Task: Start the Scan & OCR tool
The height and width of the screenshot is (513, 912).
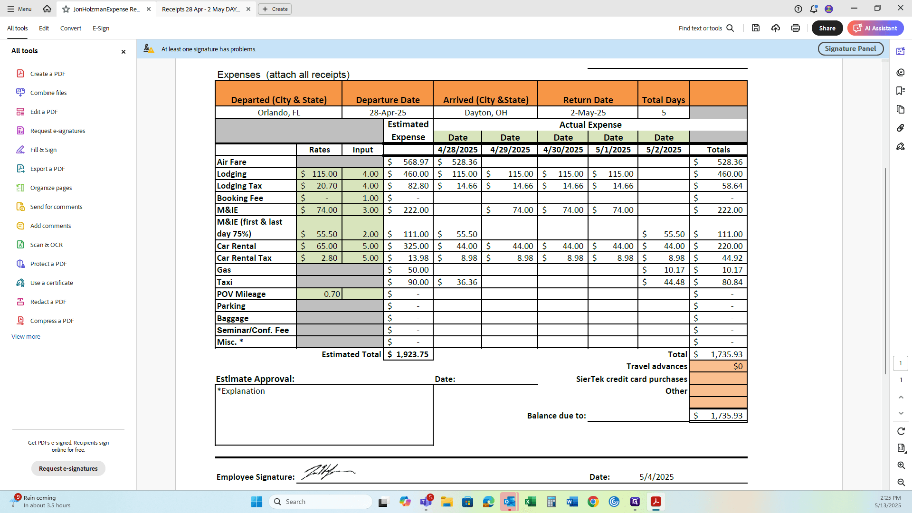Action: point(46,245)
